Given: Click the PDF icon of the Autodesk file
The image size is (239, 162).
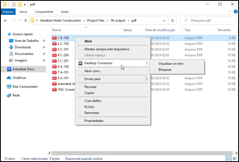Looking at the screenshot, I should click(x=54, y=84).
